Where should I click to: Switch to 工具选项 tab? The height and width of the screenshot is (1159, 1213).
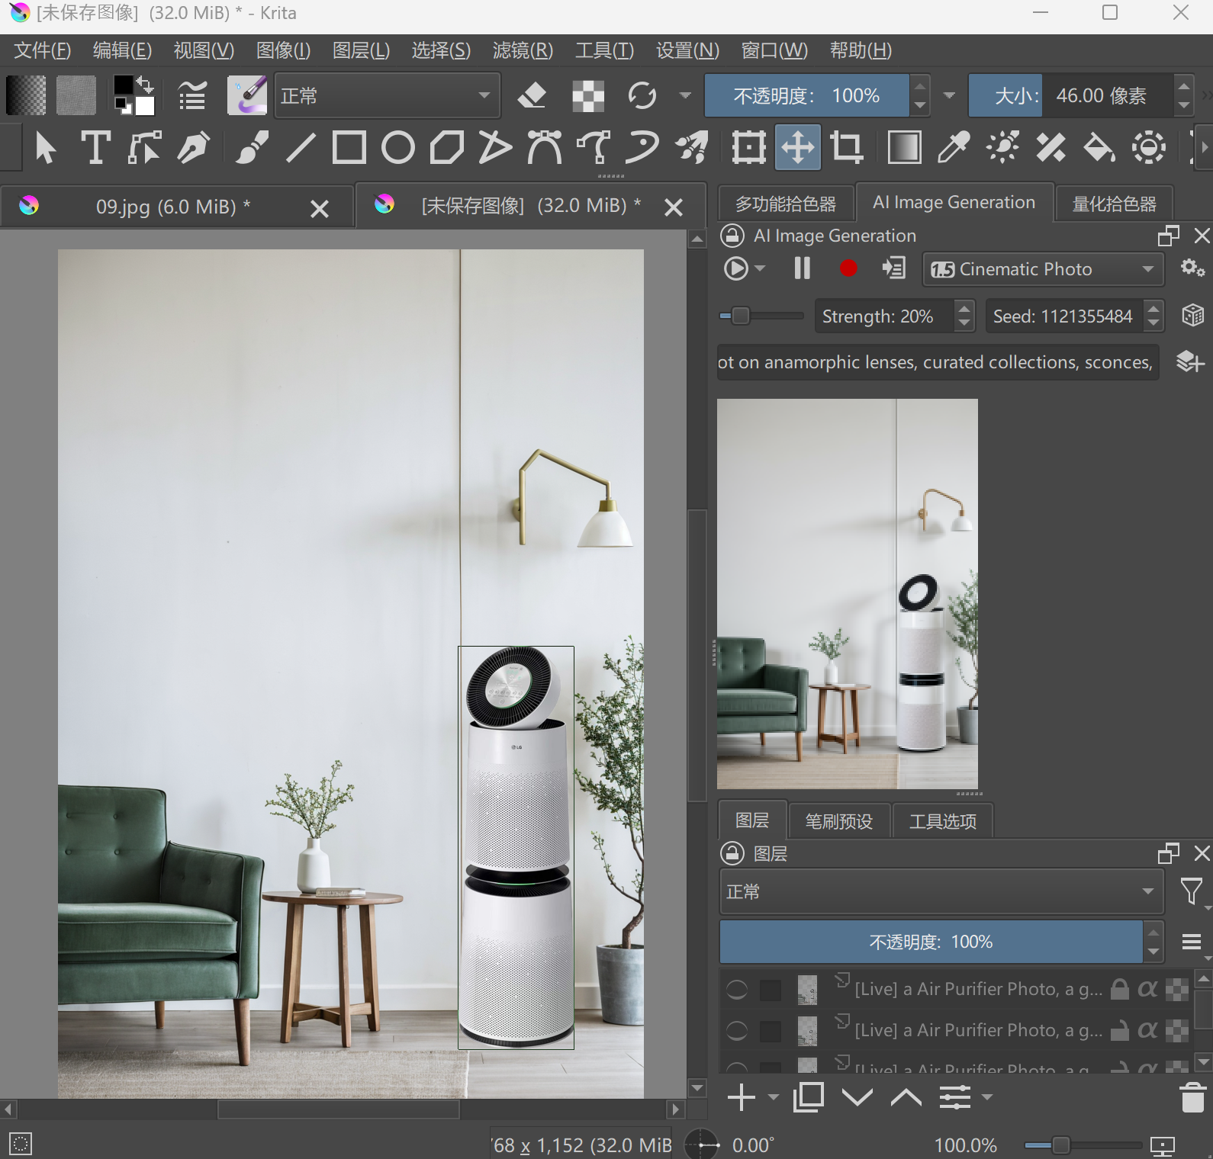(943, 821)
